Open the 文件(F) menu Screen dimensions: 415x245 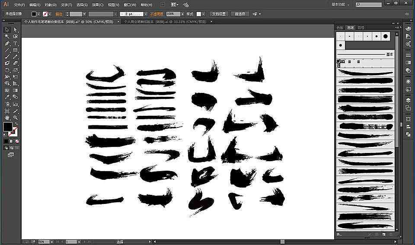(19, 5)
